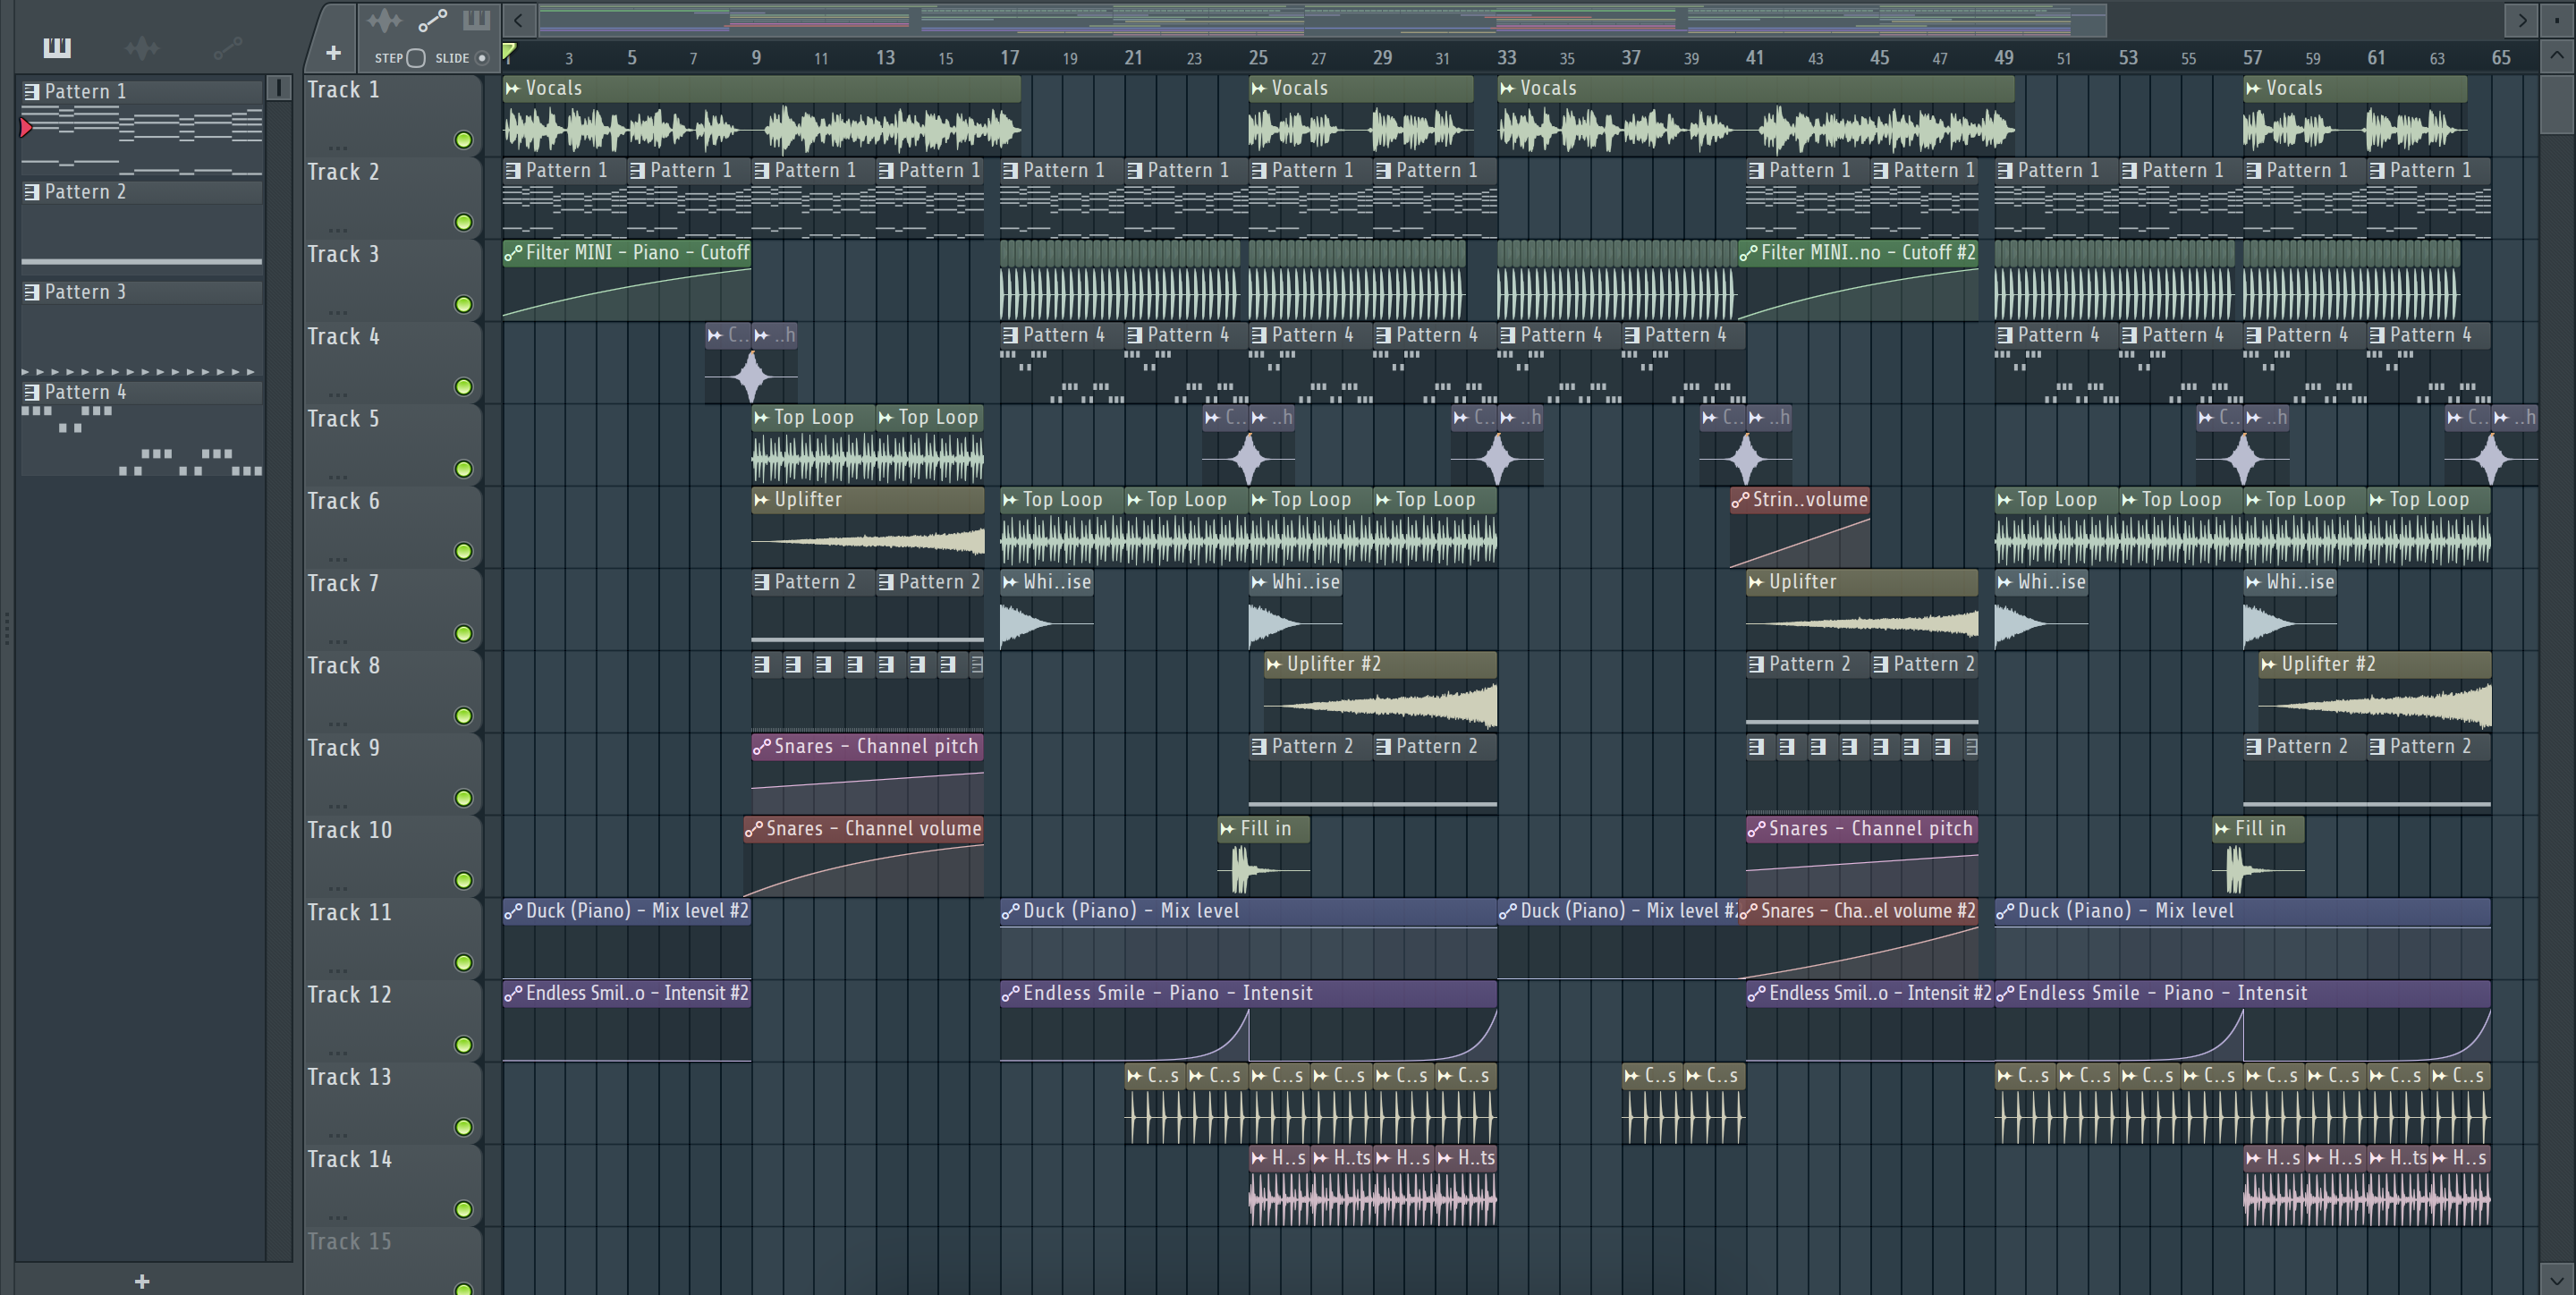Viewport: 2576px width, 1295px height.
Task: Click the Pattern 1 note preview in the picker
Action: (142, 139)
